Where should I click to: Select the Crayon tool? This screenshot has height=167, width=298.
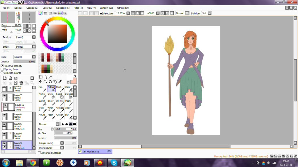click(x=60, y=116)
